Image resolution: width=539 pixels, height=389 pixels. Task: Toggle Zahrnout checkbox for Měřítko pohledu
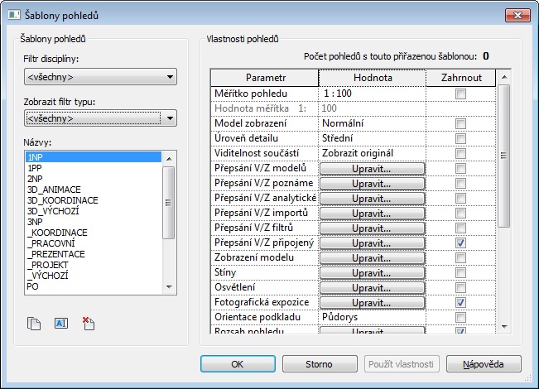[x=460, y=94]
